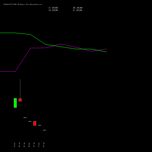This screenshot has width=152, height=152.
Task: Click the "02 Apr" date axis label
Action: coord(19,145)
